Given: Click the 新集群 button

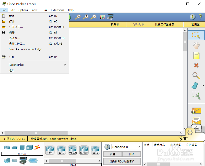Looking at the screenshot, I should [x=115, y=24].
